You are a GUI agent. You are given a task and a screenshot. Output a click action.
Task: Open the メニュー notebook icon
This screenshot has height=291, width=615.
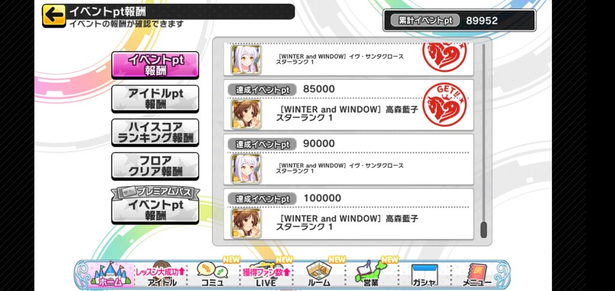(x=476, y=275)
